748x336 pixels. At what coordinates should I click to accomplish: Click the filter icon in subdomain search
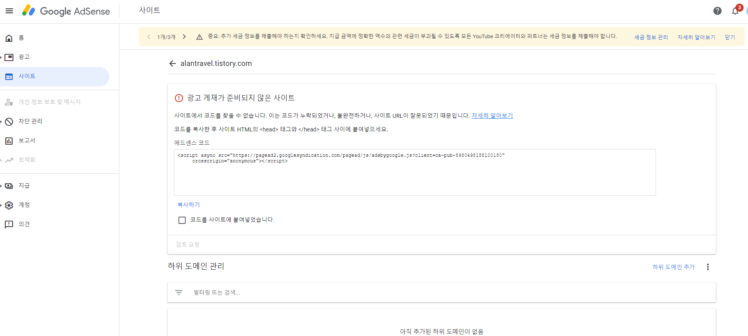tap(179, 293)
